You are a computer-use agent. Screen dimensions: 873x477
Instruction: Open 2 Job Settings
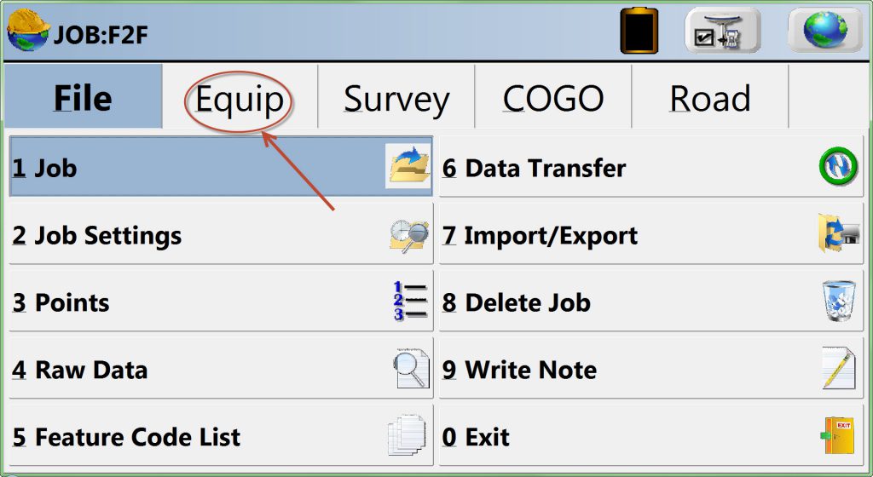pyautogui.click(x=221, y=234)
